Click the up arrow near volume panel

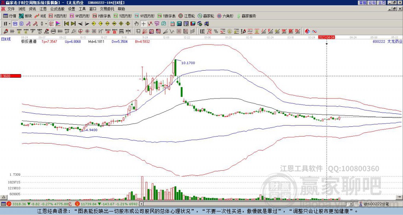pos(3,197)
